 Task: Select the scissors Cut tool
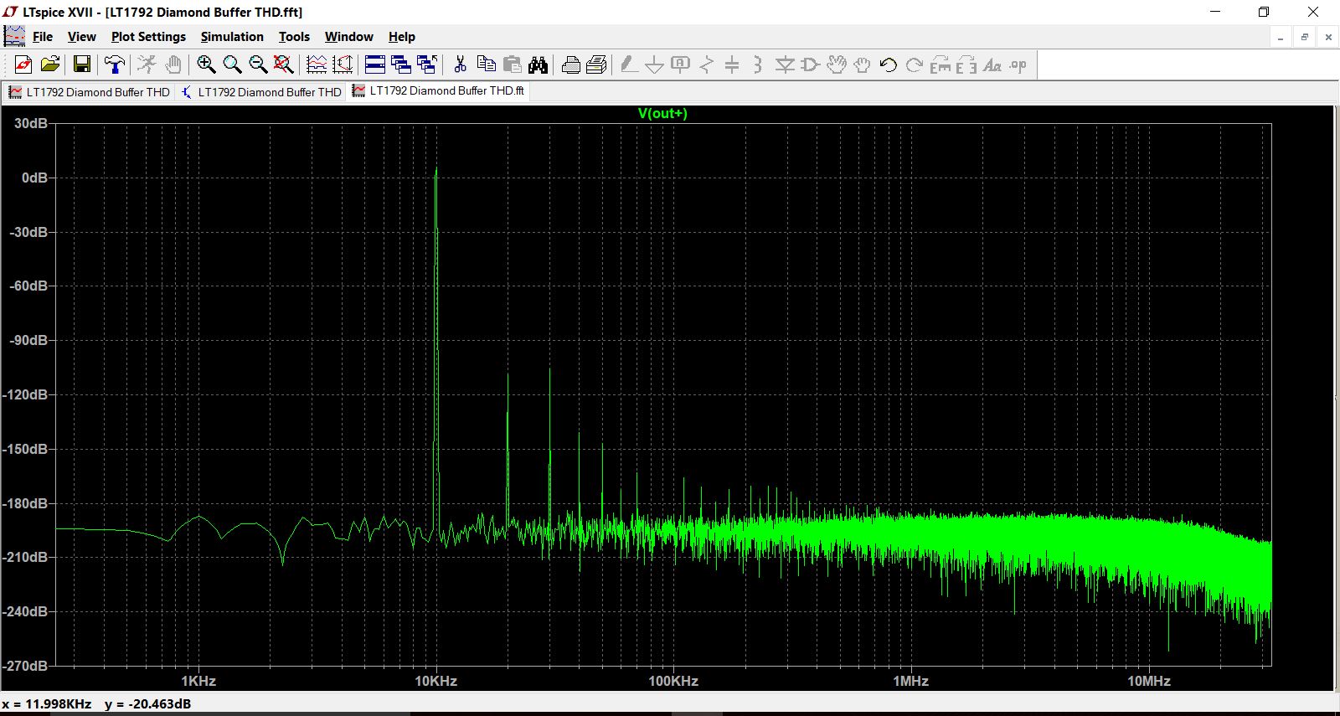pyautogui.click(x=460, y=64)
